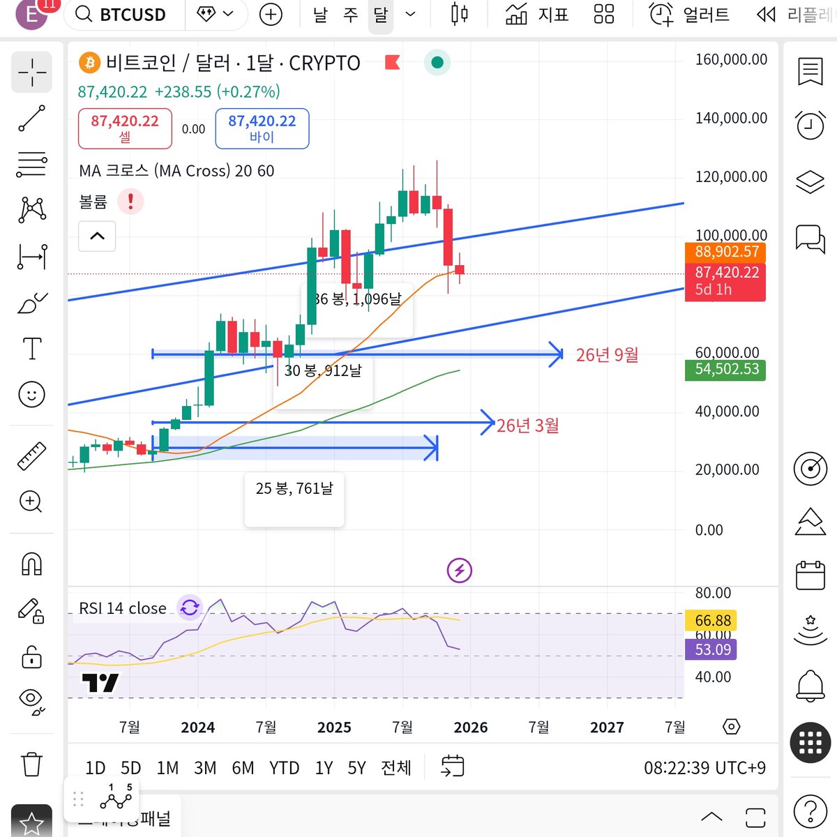Click the BTCUSD symbol search field
The height and width of the screenshot is (837, 837).
coord(124,14)
